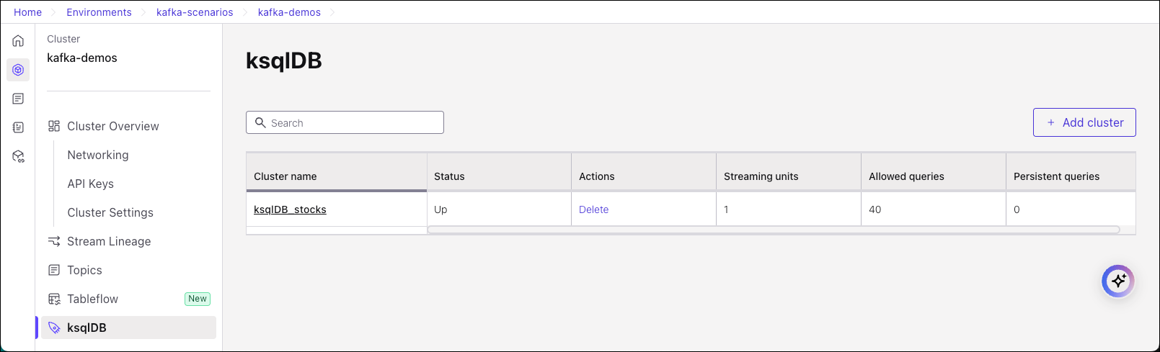
Task: Click the kafka-scenarios breadcrumb
Action: pos(195,12)
